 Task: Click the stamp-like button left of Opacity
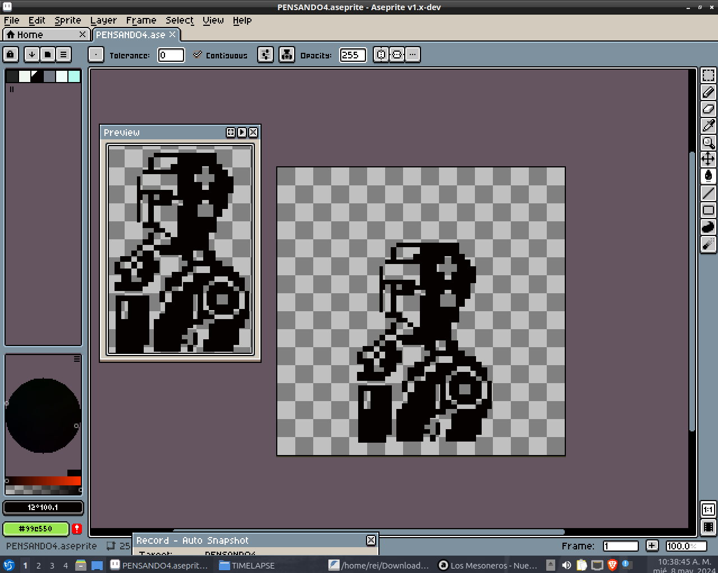click(287, 54)
